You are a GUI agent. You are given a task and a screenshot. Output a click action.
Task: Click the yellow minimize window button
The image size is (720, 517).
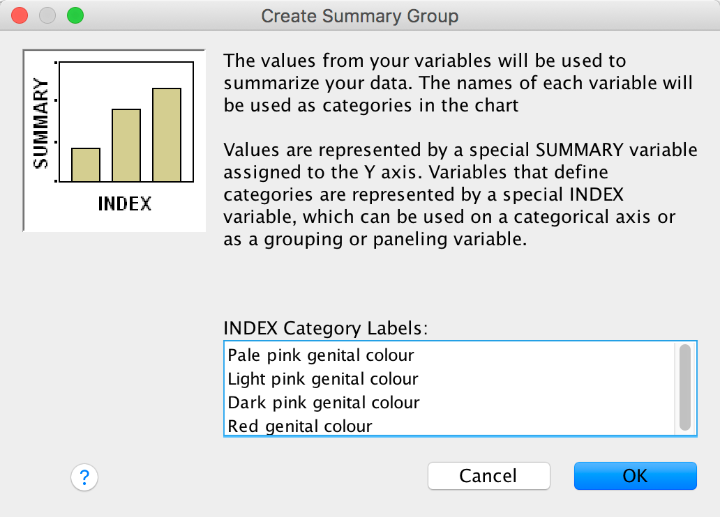pyautogui.click(x=47, y=15)
